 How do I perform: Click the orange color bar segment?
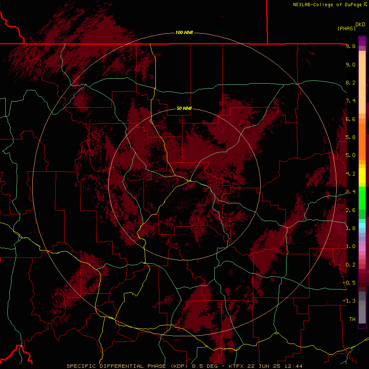362,141
